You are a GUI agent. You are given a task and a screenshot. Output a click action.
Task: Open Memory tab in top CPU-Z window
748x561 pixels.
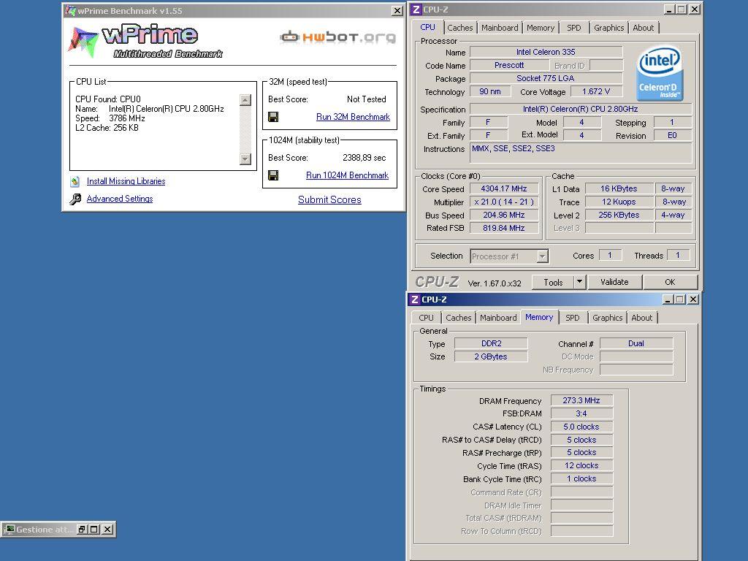point(541,28)
